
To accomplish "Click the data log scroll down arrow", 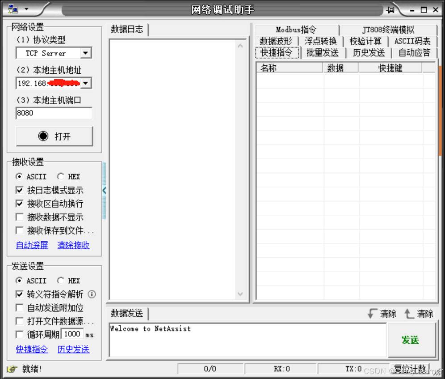I will pyautogui.click(x=240, y=294).
